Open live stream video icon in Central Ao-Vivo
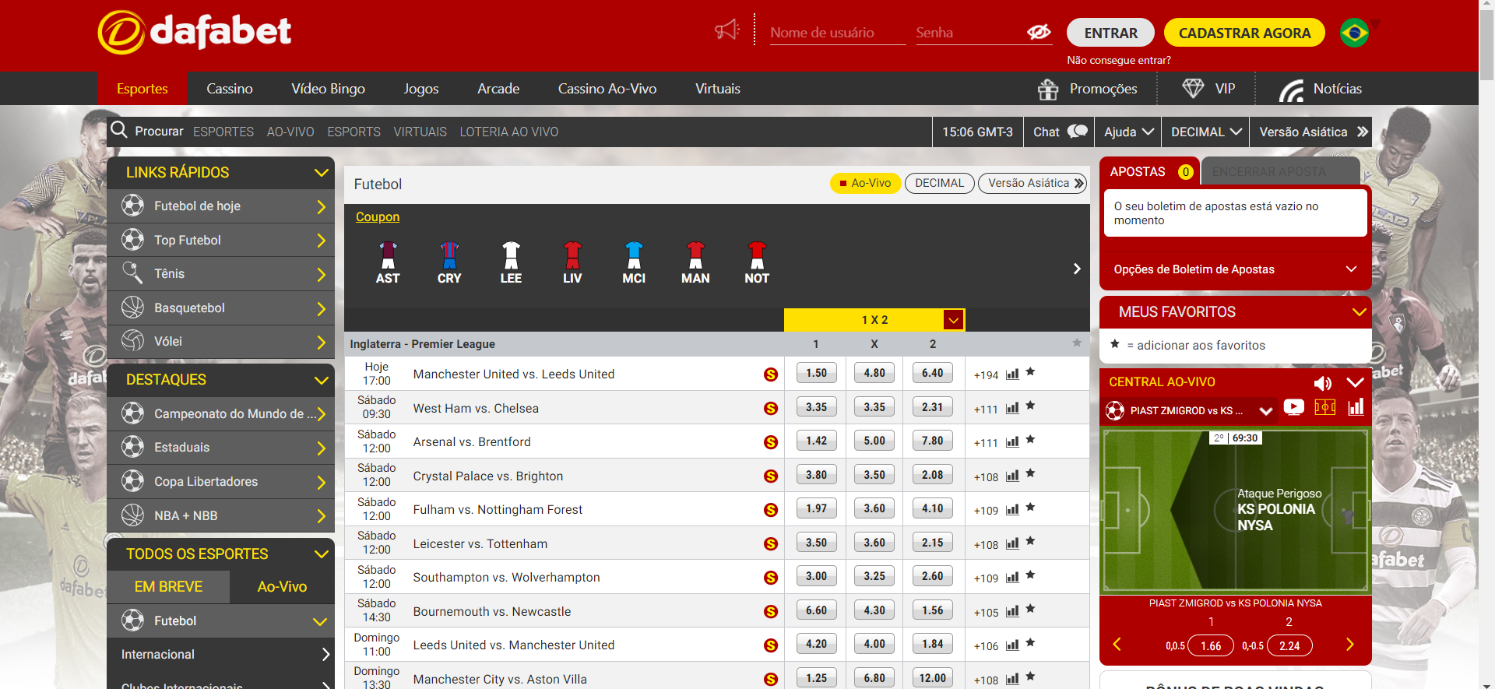This screenshot has width=1495, height=689. (1294, 407)
